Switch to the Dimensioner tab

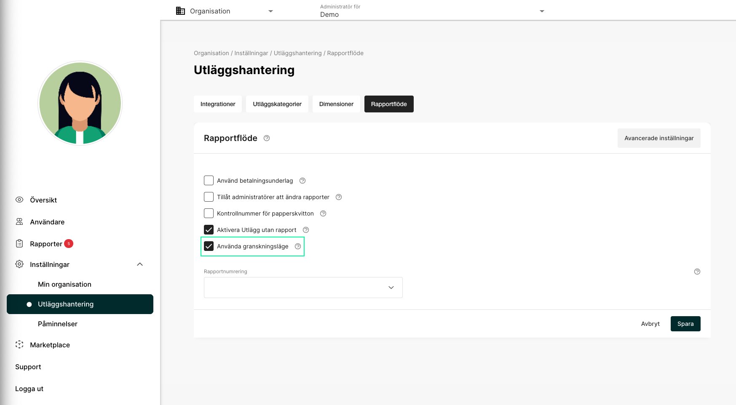click(336, 104)
